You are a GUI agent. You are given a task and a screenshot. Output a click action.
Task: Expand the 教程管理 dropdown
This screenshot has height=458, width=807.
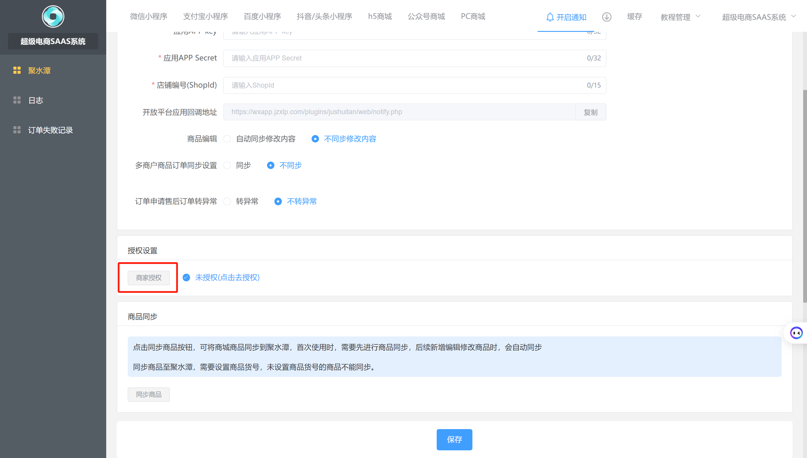(680, 17)
